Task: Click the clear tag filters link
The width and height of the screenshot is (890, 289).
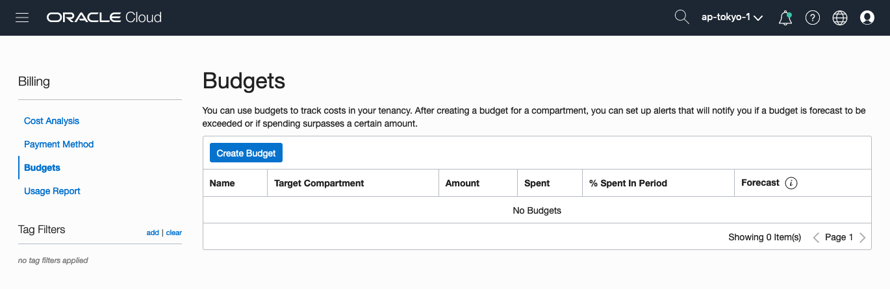Action: pos(174,232)
